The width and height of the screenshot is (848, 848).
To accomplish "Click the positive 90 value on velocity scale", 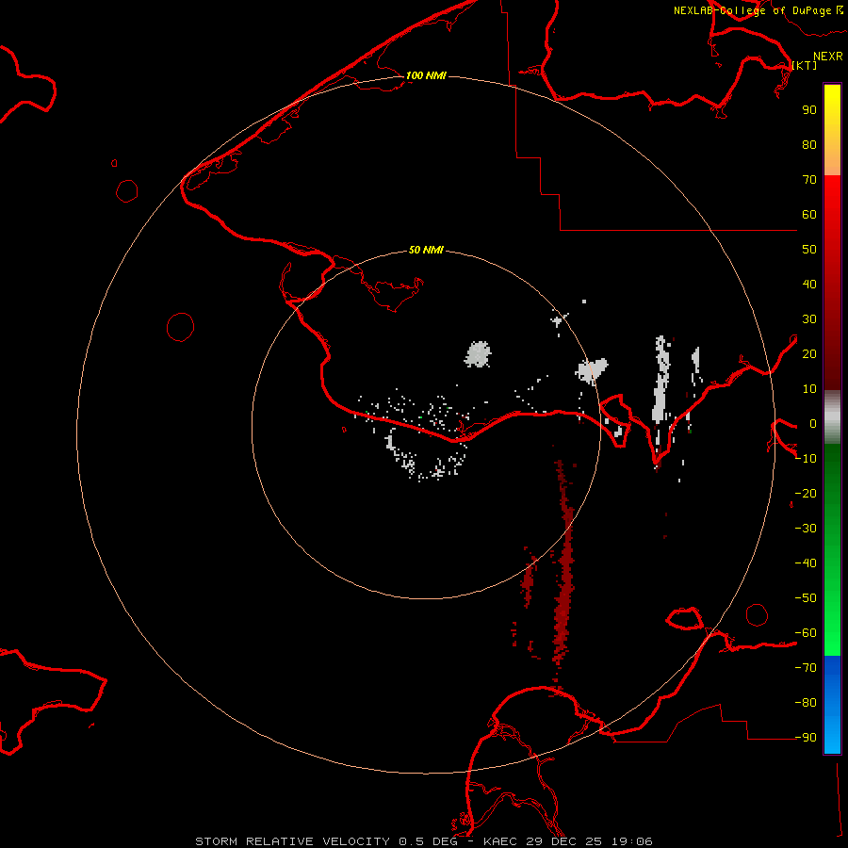I will 809,110.
